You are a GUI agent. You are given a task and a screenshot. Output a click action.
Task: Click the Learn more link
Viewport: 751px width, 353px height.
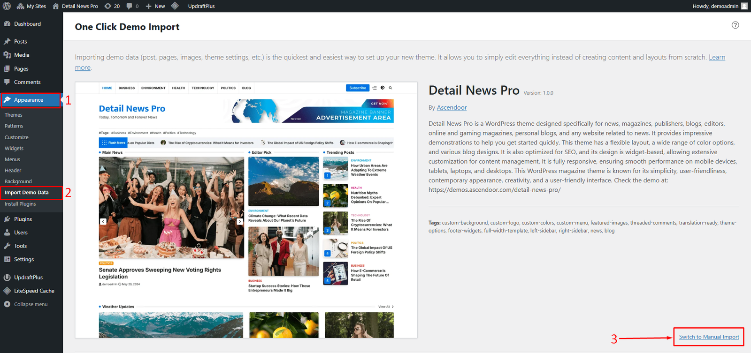717,57
